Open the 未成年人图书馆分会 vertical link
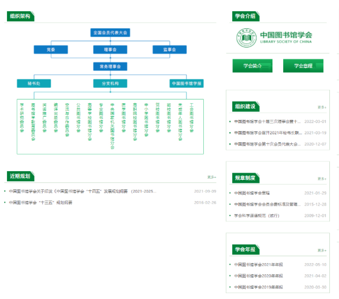 pyautogui.click(x=180, y=122)
